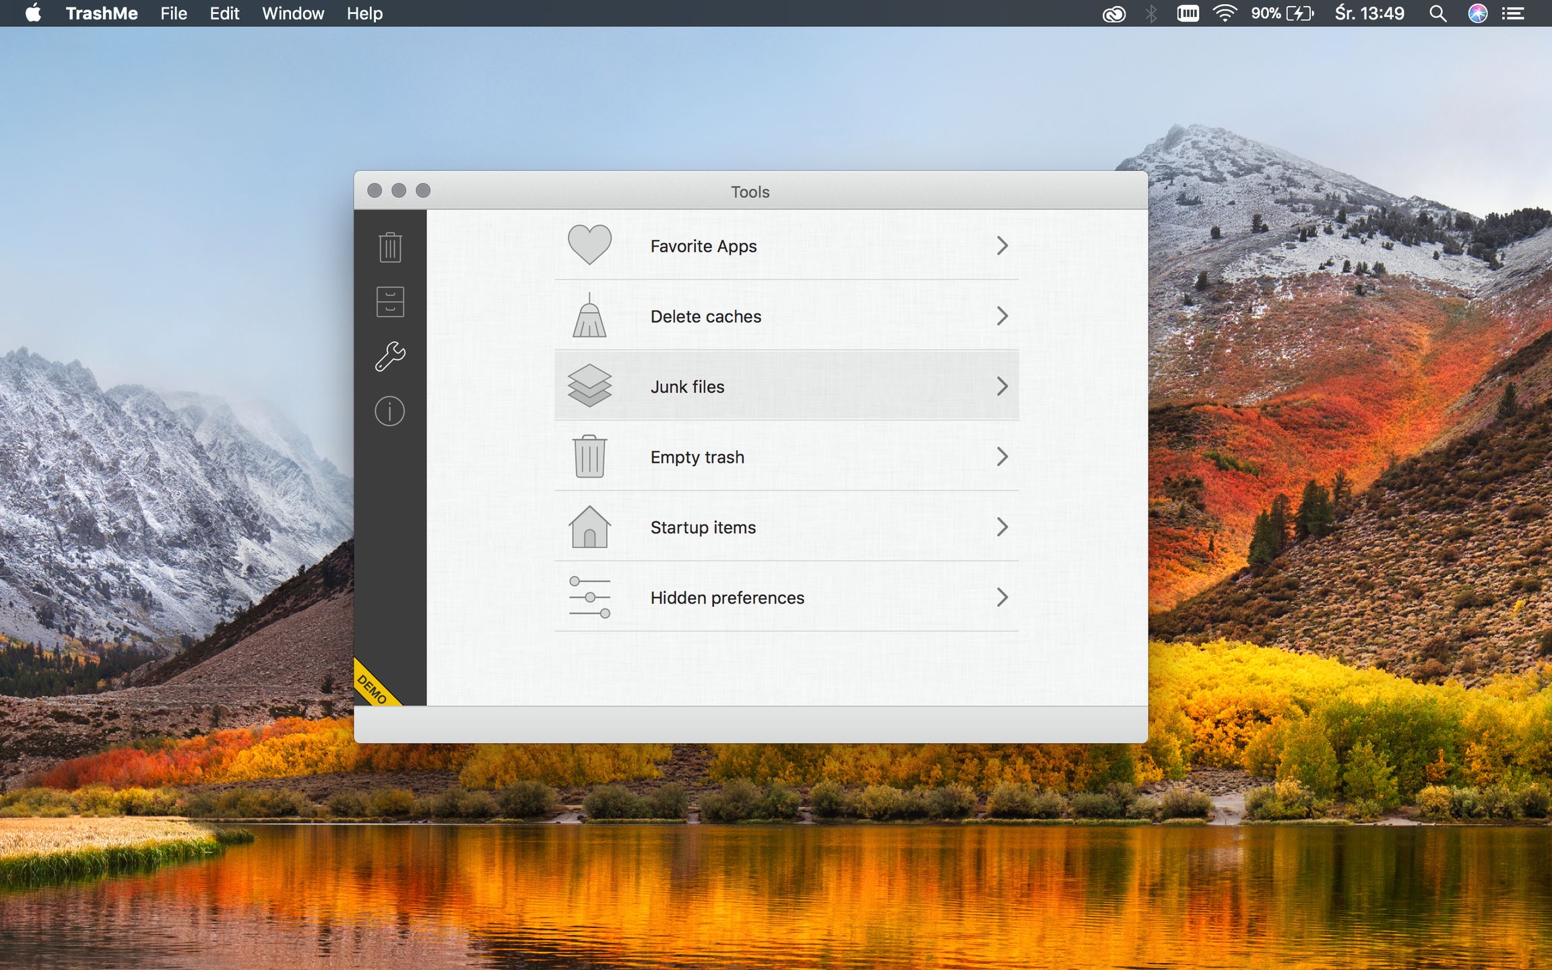Click the broom Delete caches icon
Viewport: 1552px width, 970px height.
click(x=589, y=316)
